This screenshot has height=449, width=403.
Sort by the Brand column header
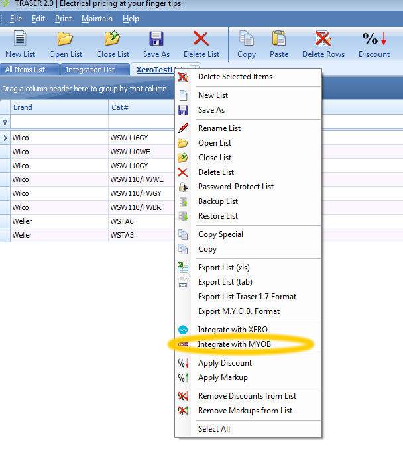tap(60, 107)
